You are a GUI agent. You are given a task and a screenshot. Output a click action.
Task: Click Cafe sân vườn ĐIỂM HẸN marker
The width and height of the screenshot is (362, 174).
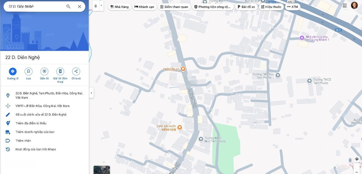(180, 127)
